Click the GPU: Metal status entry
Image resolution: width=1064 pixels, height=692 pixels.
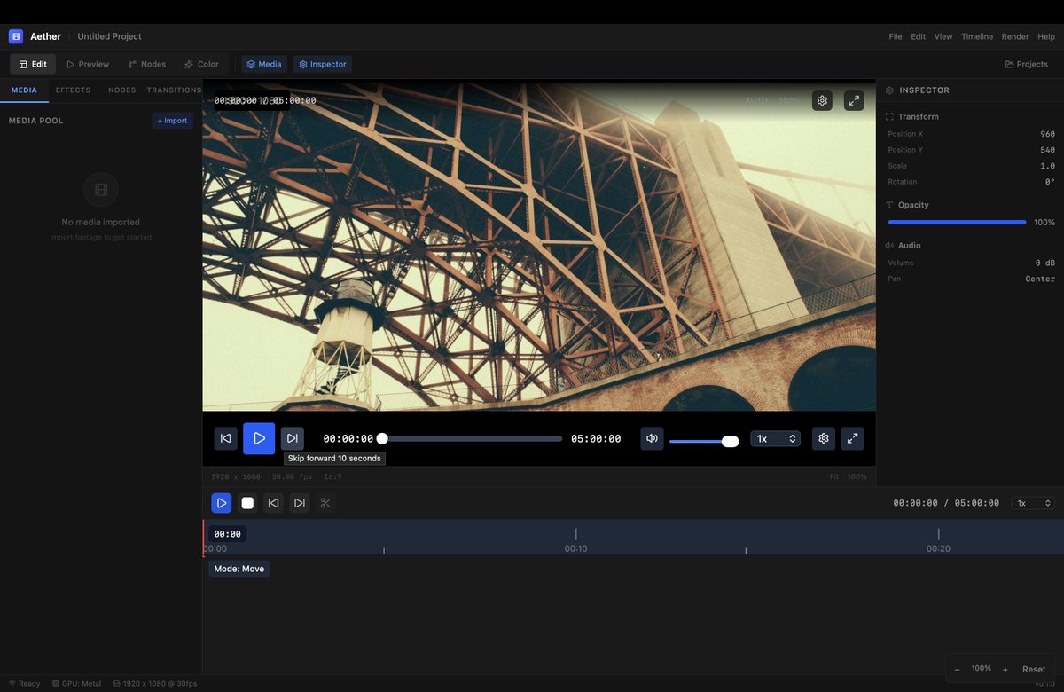76,684
